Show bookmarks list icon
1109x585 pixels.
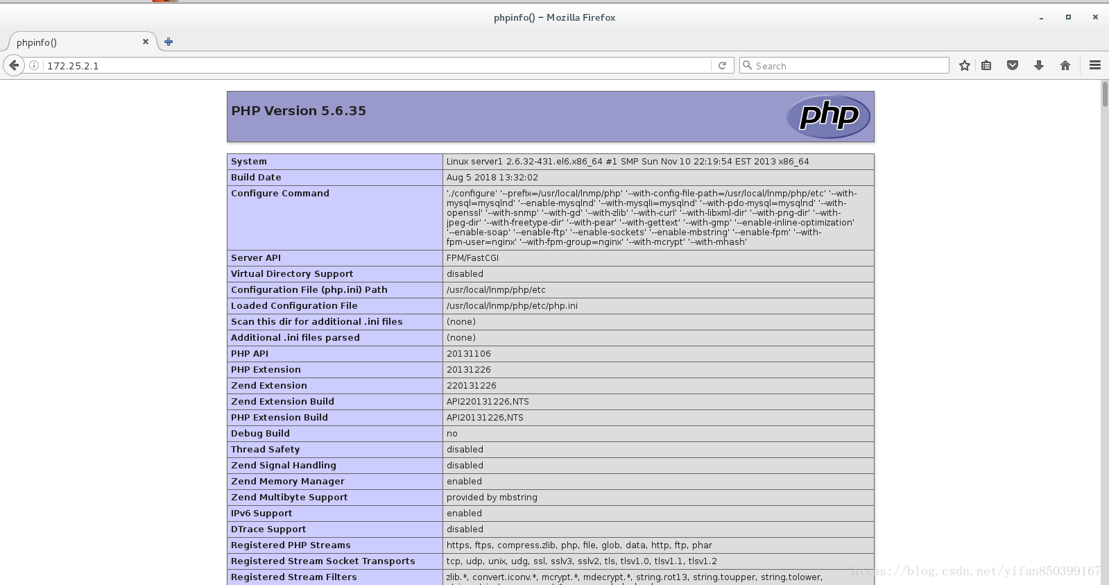(986, 65)
